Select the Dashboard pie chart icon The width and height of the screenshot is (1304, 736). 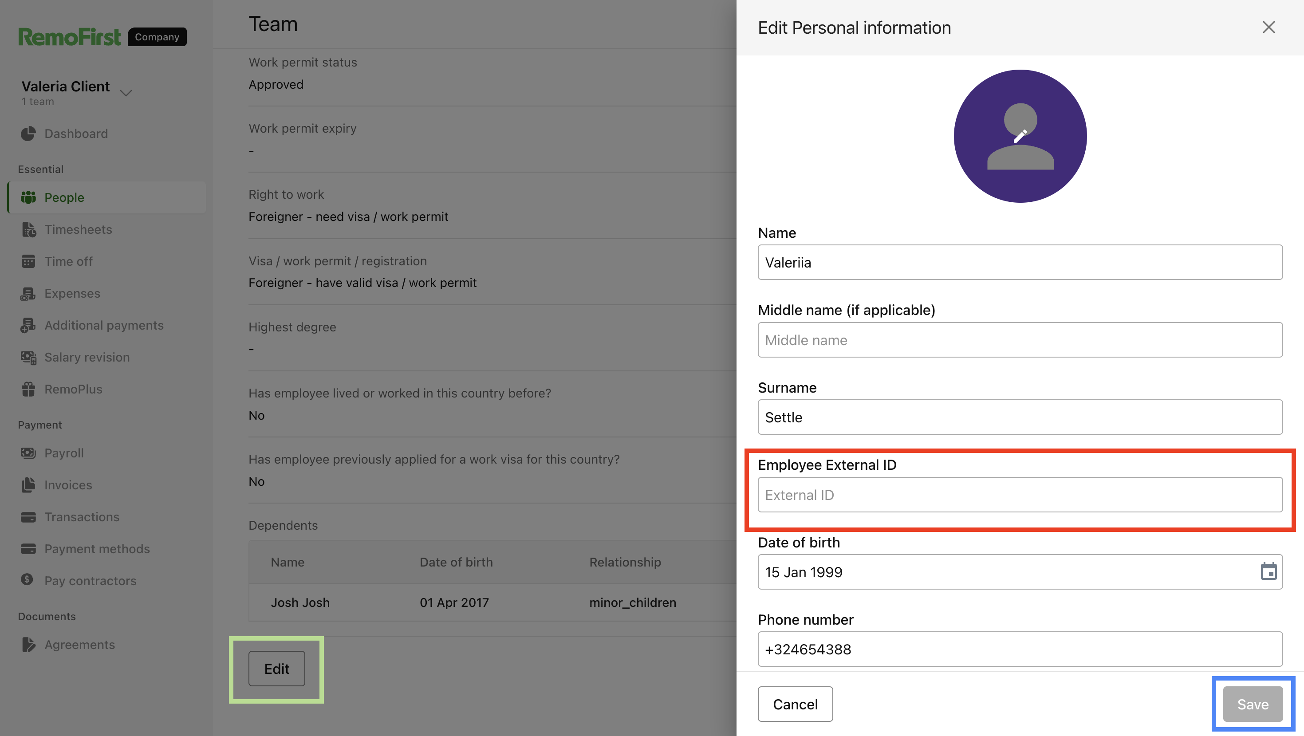(x=28, y=133)
